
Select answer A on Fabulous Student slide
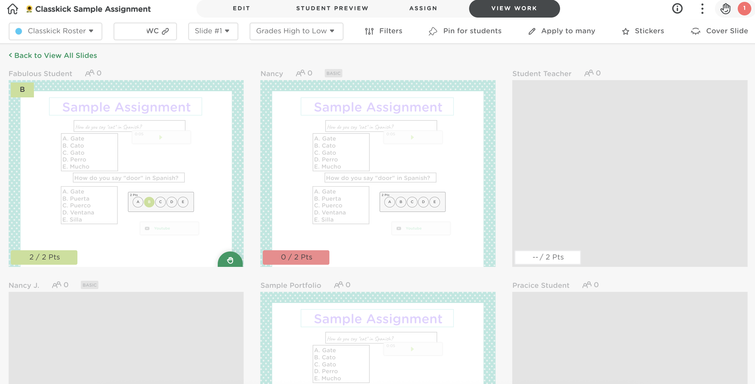(138, 202)
